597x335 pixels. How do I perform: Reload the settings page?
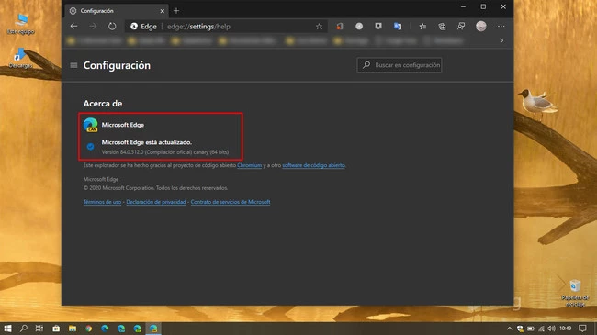point(112,27)
